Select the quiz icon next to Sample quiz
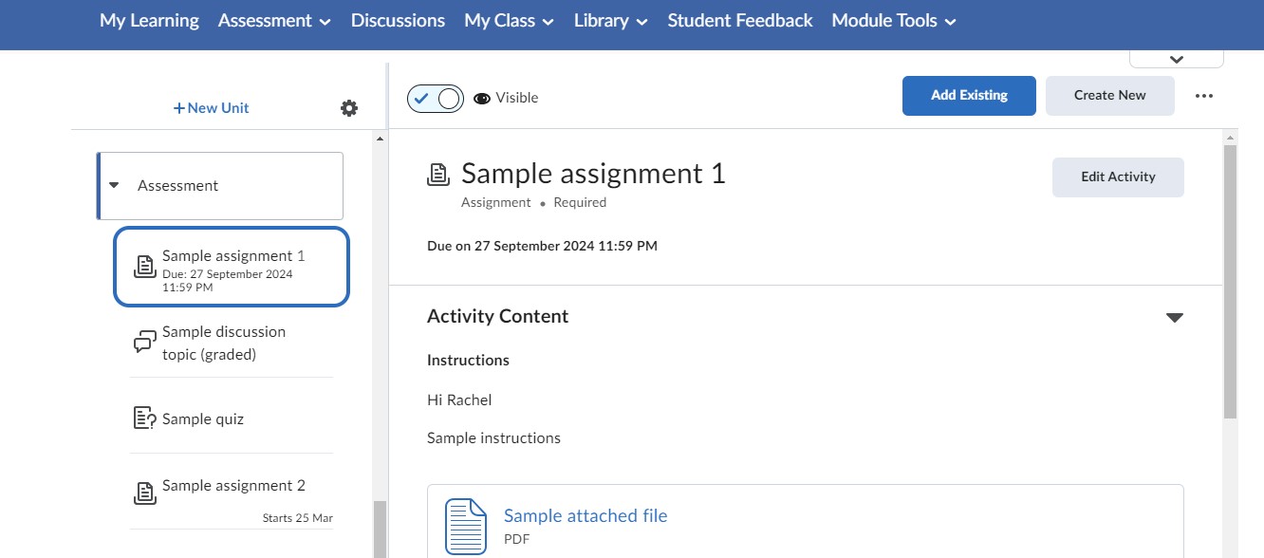1264x558 pixels. pyautogui.click(x=142, y=418)
